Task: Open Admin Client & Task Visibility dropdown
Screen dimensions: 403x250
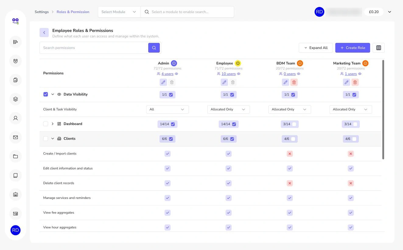Action: pyautogui.click(x=167, y=109)
